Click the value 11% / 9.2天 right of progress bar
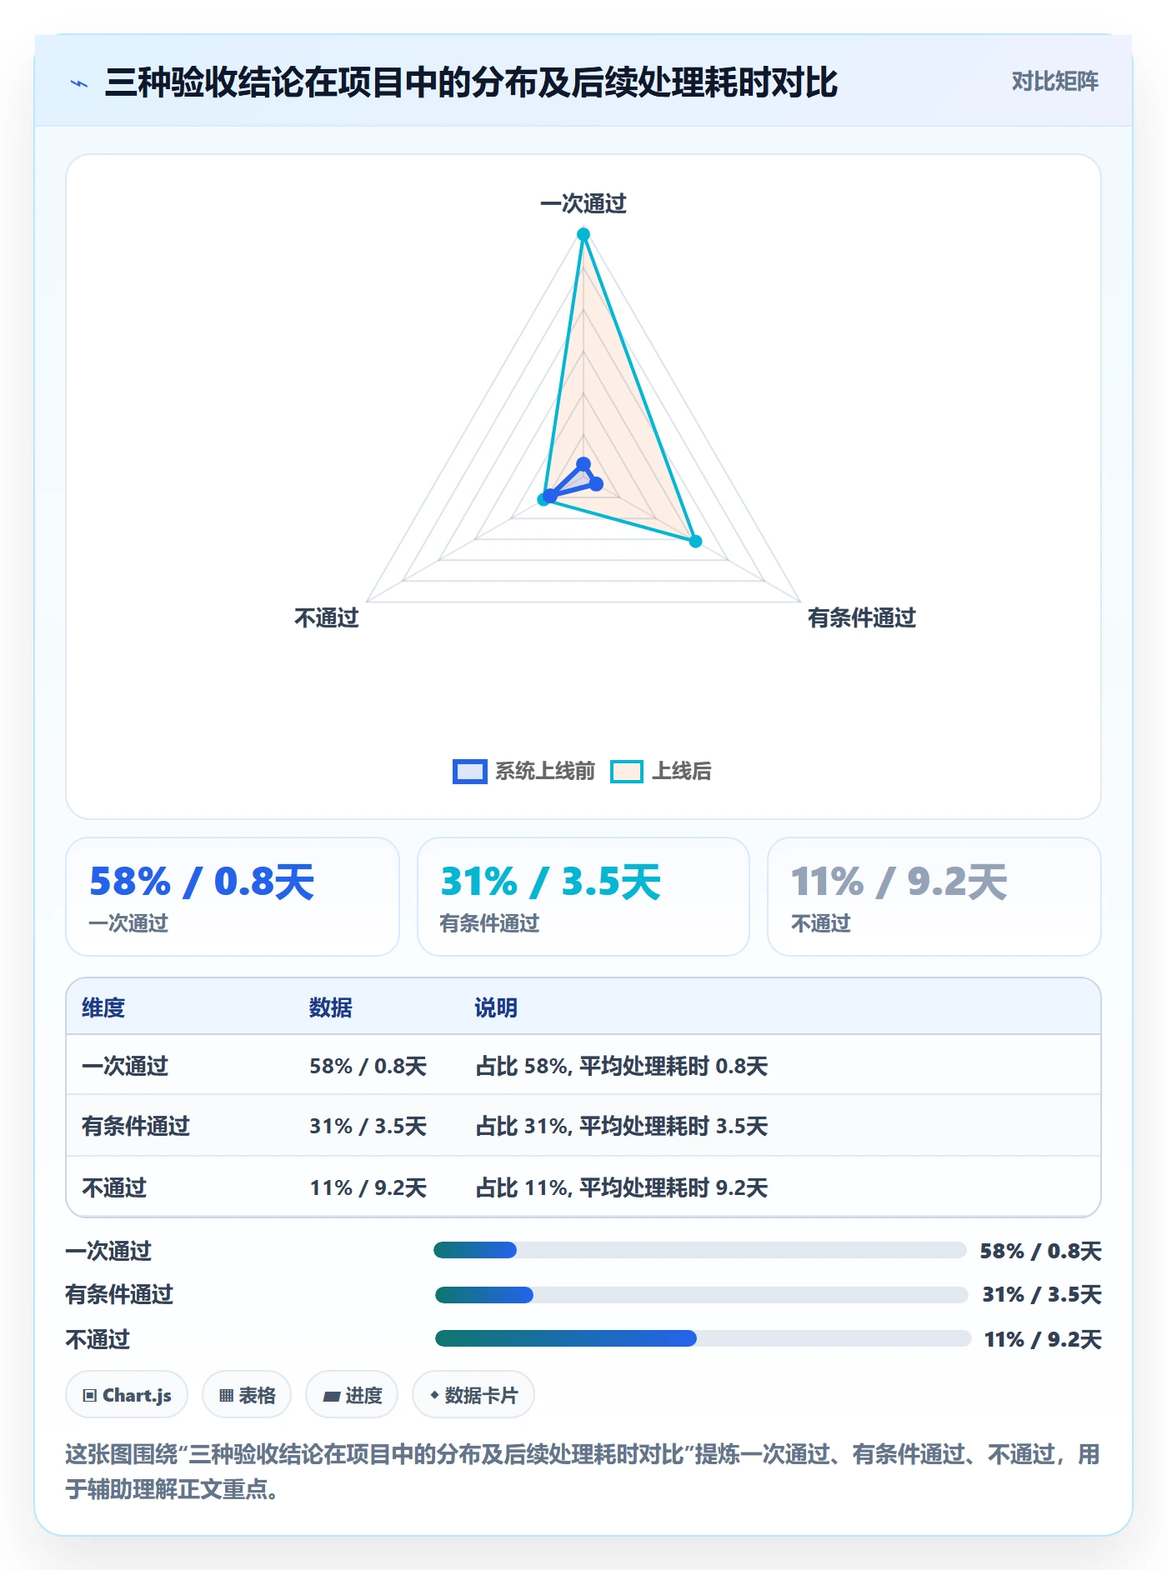Image resolution: width=1167 pixels, height=1570 pixels. [x=1043, y=1339]
